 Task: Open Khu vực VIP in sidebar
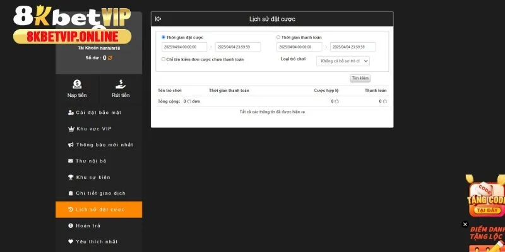(93, 129)
